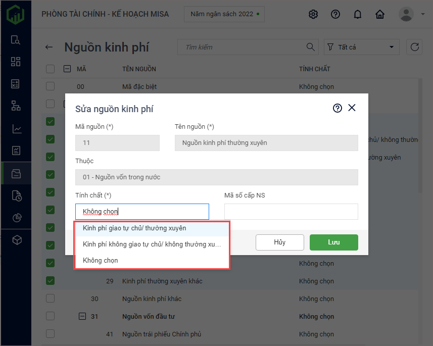Go to home icon in header

pyautogui.click(x=380, y=14)
